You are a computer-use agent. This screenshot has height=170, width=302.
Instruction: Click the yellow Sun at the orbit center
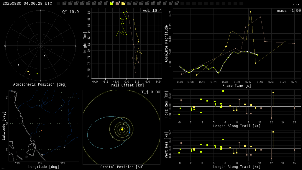coord(122,130)
